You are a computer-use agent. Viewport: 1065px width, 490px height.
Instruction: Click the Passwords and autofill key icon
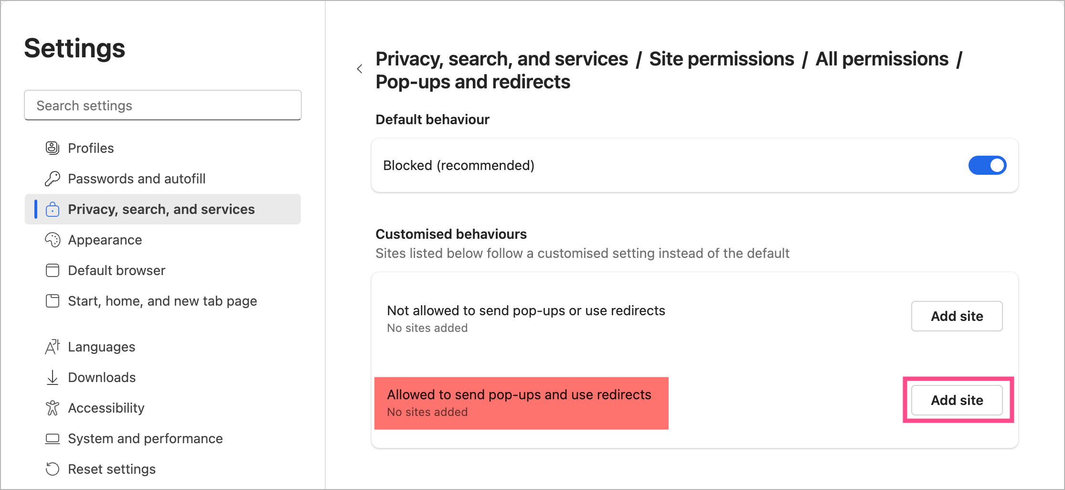click(x=53, y=179)
